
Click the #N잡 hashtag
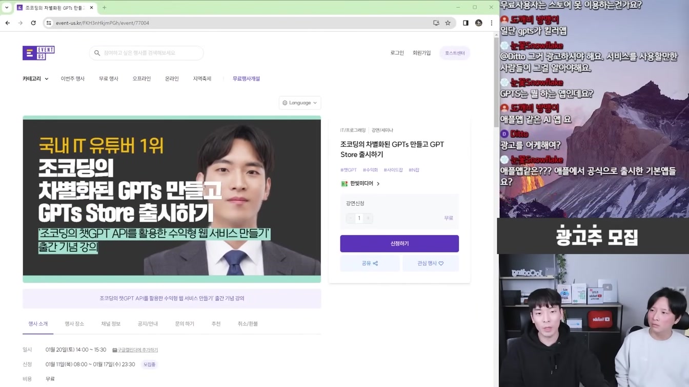414,170
